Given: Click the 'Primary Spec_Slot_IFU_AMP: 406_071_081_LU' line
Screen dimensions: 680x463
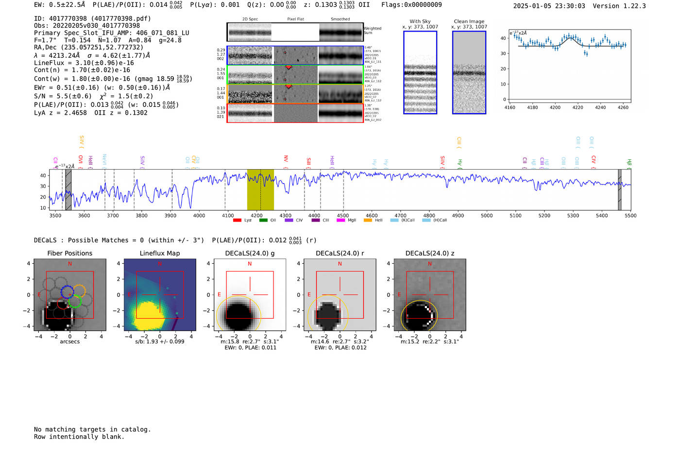Looking at the screenshot, I should point(112,33).
